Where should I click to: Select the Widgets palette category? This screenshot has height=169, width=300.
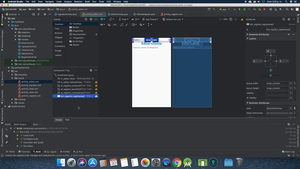59,38
